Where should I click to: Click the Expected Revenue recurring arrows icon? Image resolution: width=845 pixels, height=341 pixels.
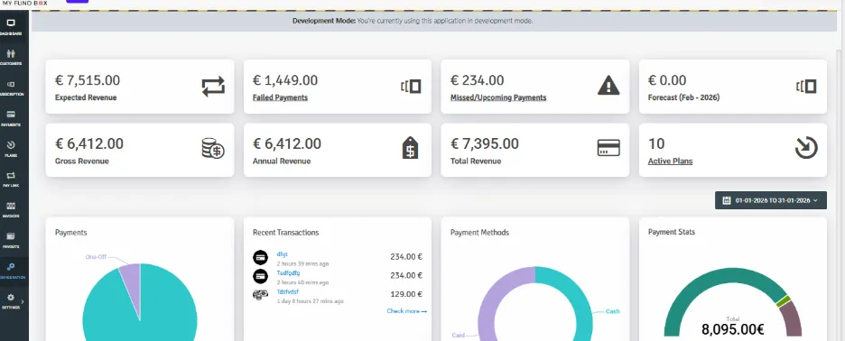(213, 87)
